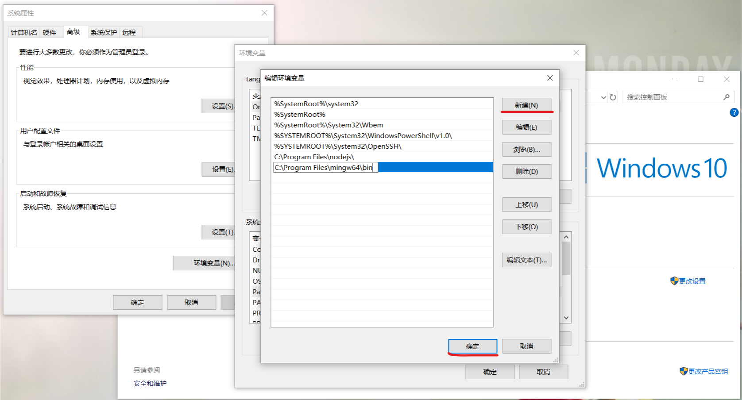Screen dimensions: 742x400
Task: Click 确定 in the 环境变量 window
Action: click(x=490, y=372)
